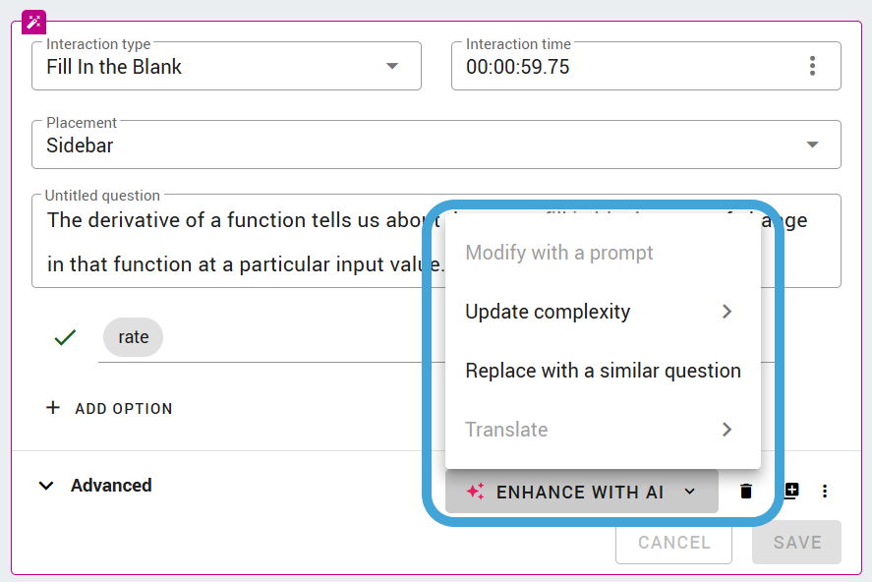Image resolution: width=872 pixels, height=582 pixels.
Task: Click the duplicate question plus icon
Action: (x=791, y=491)
